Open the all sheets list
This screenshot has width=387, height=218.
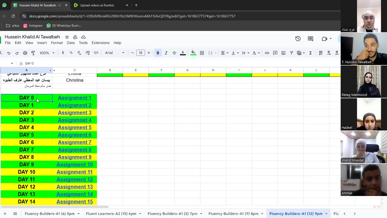point(15,213)
